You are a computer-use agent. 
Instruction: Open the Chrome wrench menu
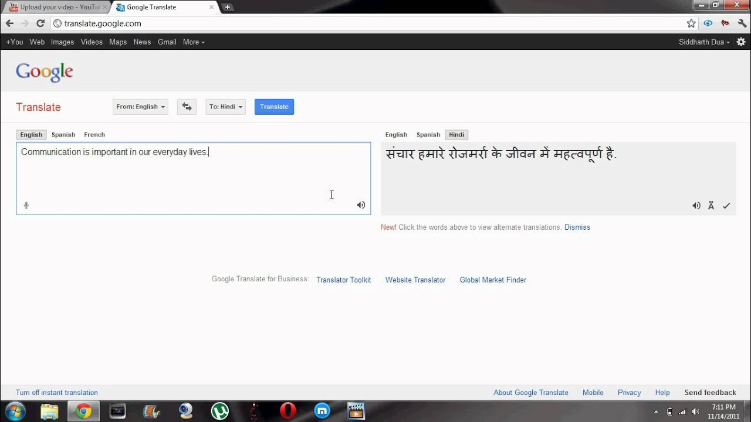742,23
